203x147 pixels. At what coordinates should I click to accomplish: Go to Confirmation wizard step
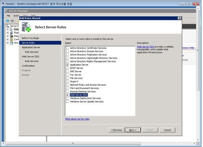pyautogui.click(x=28, y=66)
